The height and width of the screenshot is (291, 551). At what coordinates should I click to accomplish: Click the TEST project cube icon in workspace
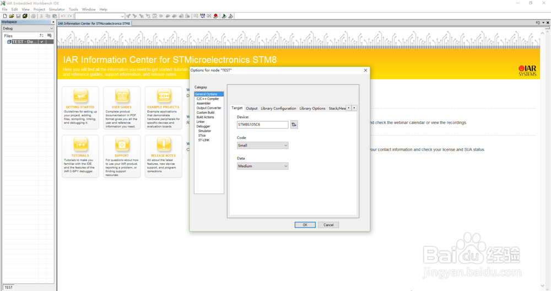pyautogui.click(x=9, y=42)
